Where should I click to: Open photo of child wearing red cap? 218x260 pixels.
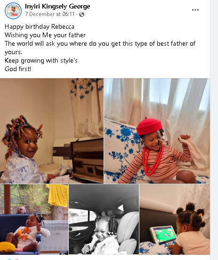pyautogui.click(x=157, y=131)
